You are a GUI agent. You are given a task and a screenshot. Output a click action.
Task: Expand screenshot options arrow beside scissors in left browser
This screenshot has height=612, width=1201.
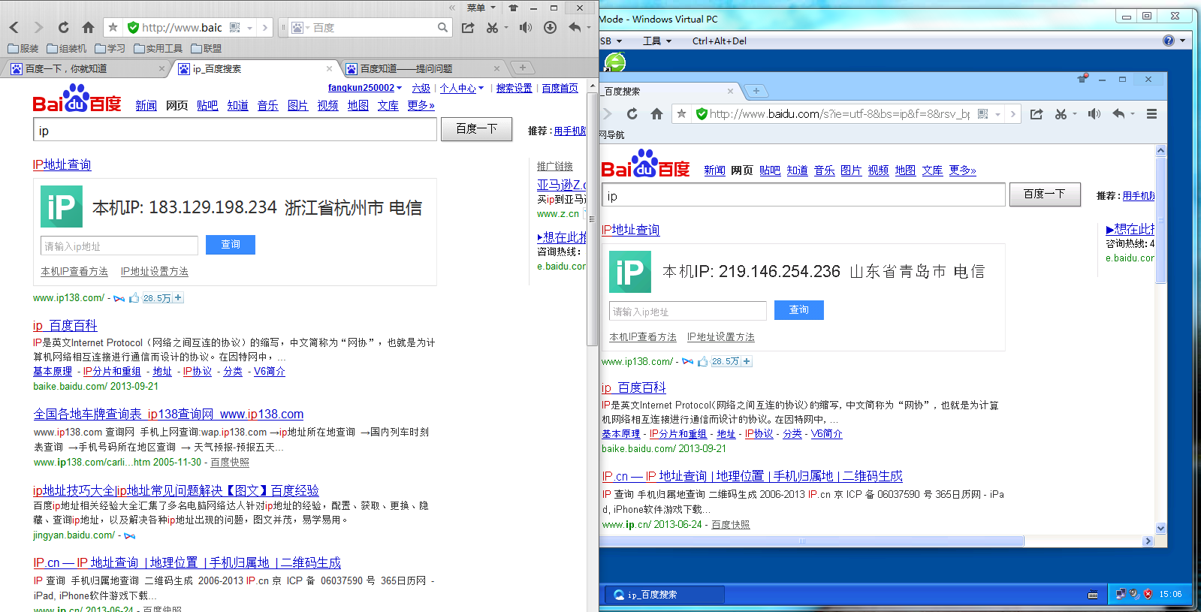tap(506, 28)
